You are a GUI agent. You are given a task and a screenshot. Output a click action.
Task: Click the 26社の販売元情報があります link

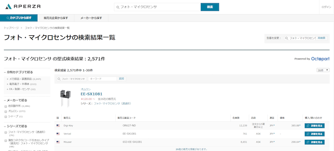coord(192,149)
